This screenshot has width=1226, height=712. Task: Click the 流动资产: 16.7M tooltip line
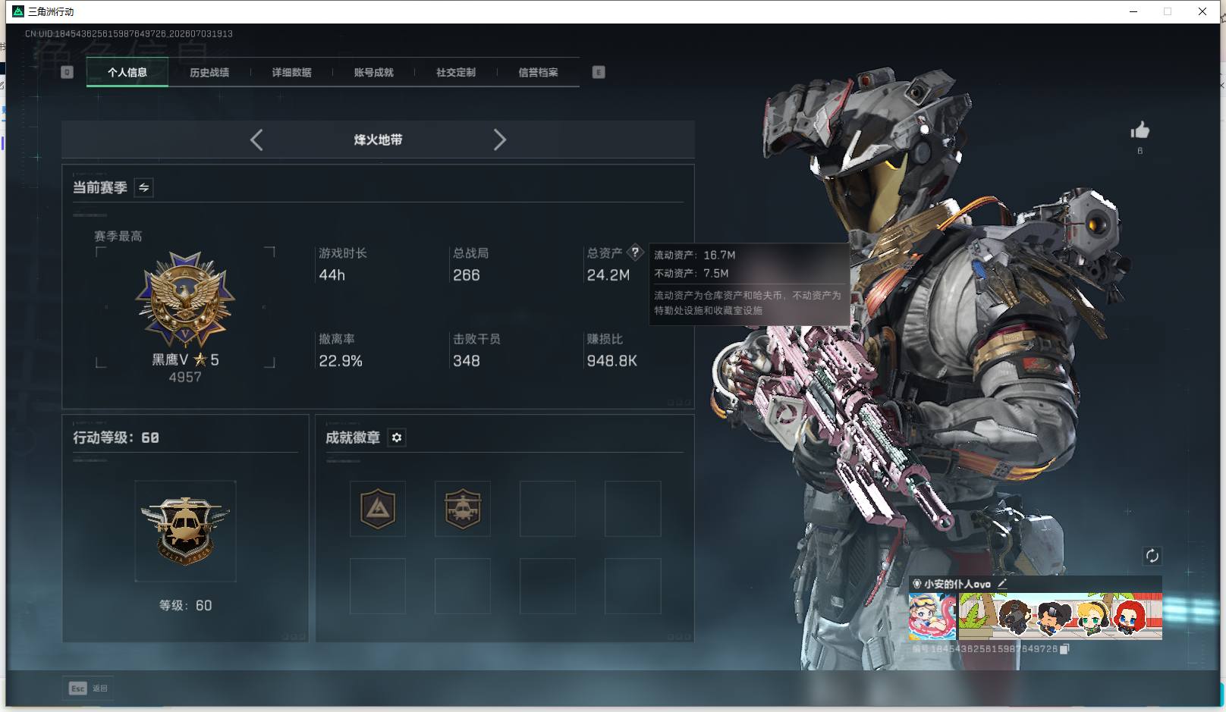coord(695,256)
